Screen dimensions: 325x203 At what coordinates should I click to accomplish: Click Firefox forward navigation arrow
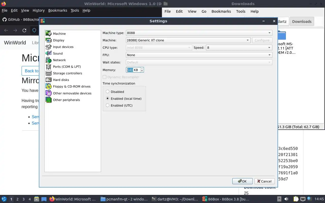[15, 30]
